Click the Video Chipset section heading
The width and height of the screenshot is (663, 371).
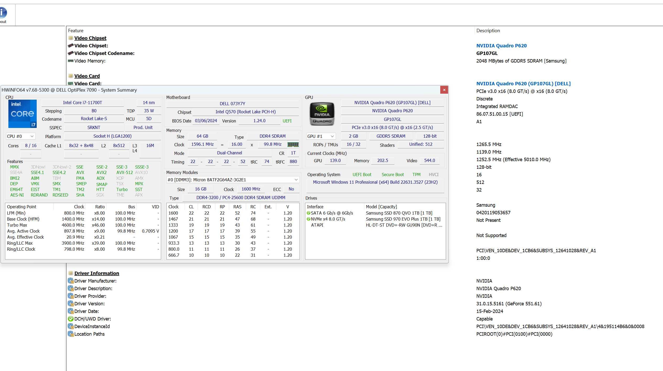tap(90, 38)
